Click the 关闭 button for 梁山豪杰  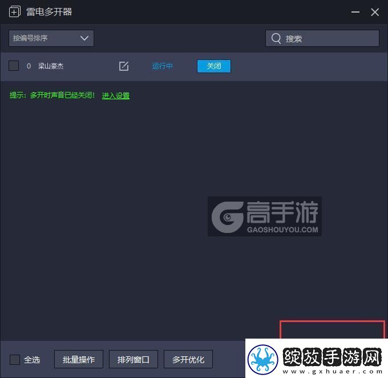(x=214, y=66)
